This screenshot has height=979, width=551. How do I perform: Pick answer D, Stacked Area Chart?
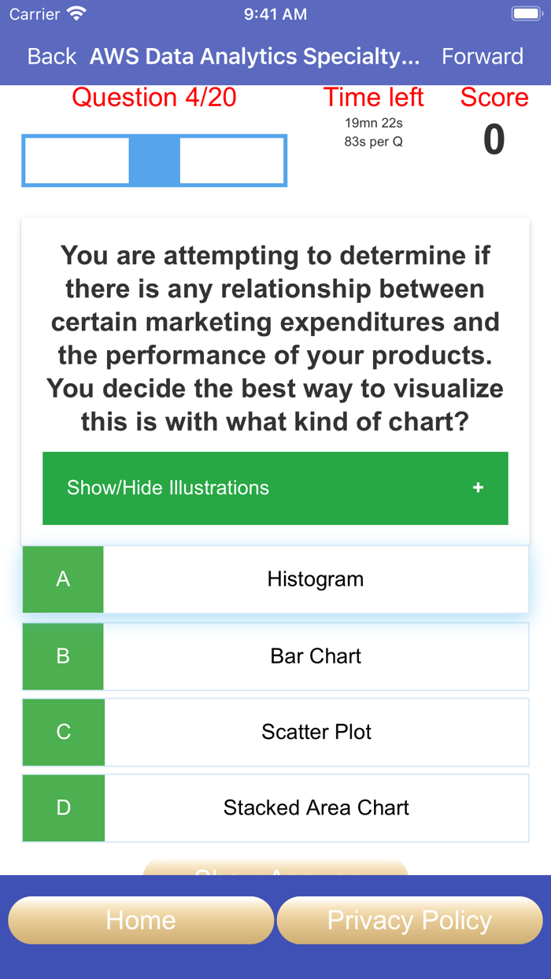pyautogui.click(x=275, y=807)
